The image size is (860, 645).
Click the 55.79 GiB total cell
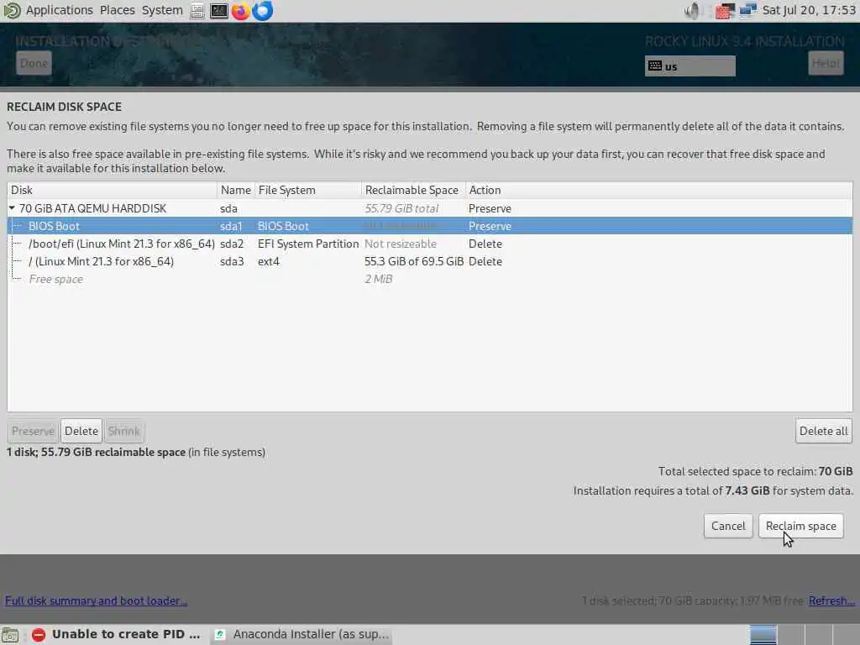[401, 208]
